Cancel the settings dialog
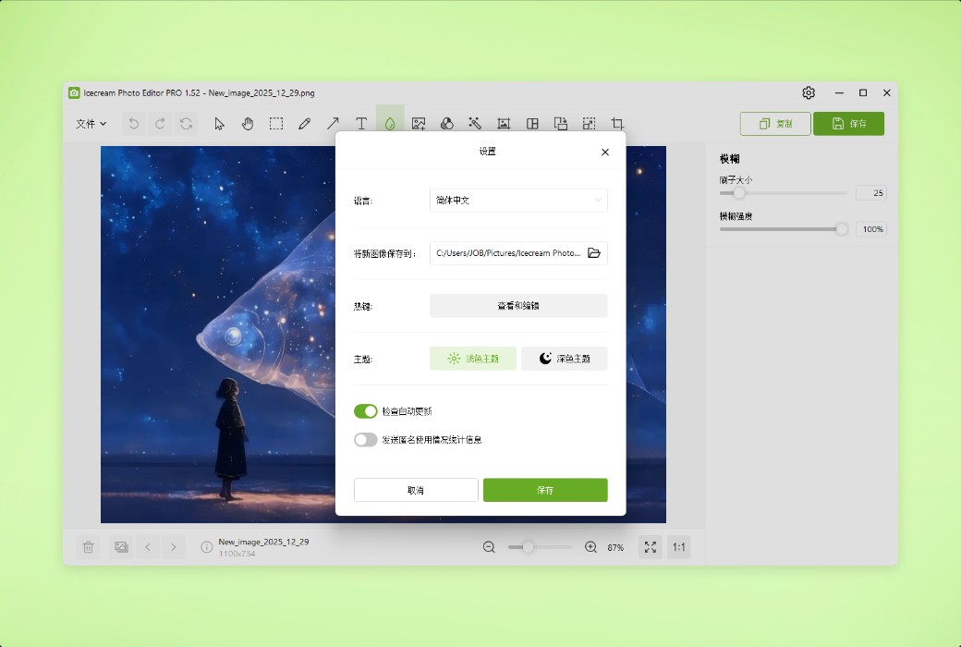This screenshot has height=647, width=961. pyautogui.click(x=416, y=490)
